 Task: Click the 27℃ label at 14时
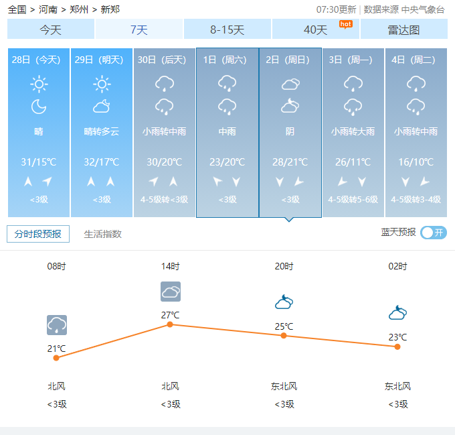(171, 315)
